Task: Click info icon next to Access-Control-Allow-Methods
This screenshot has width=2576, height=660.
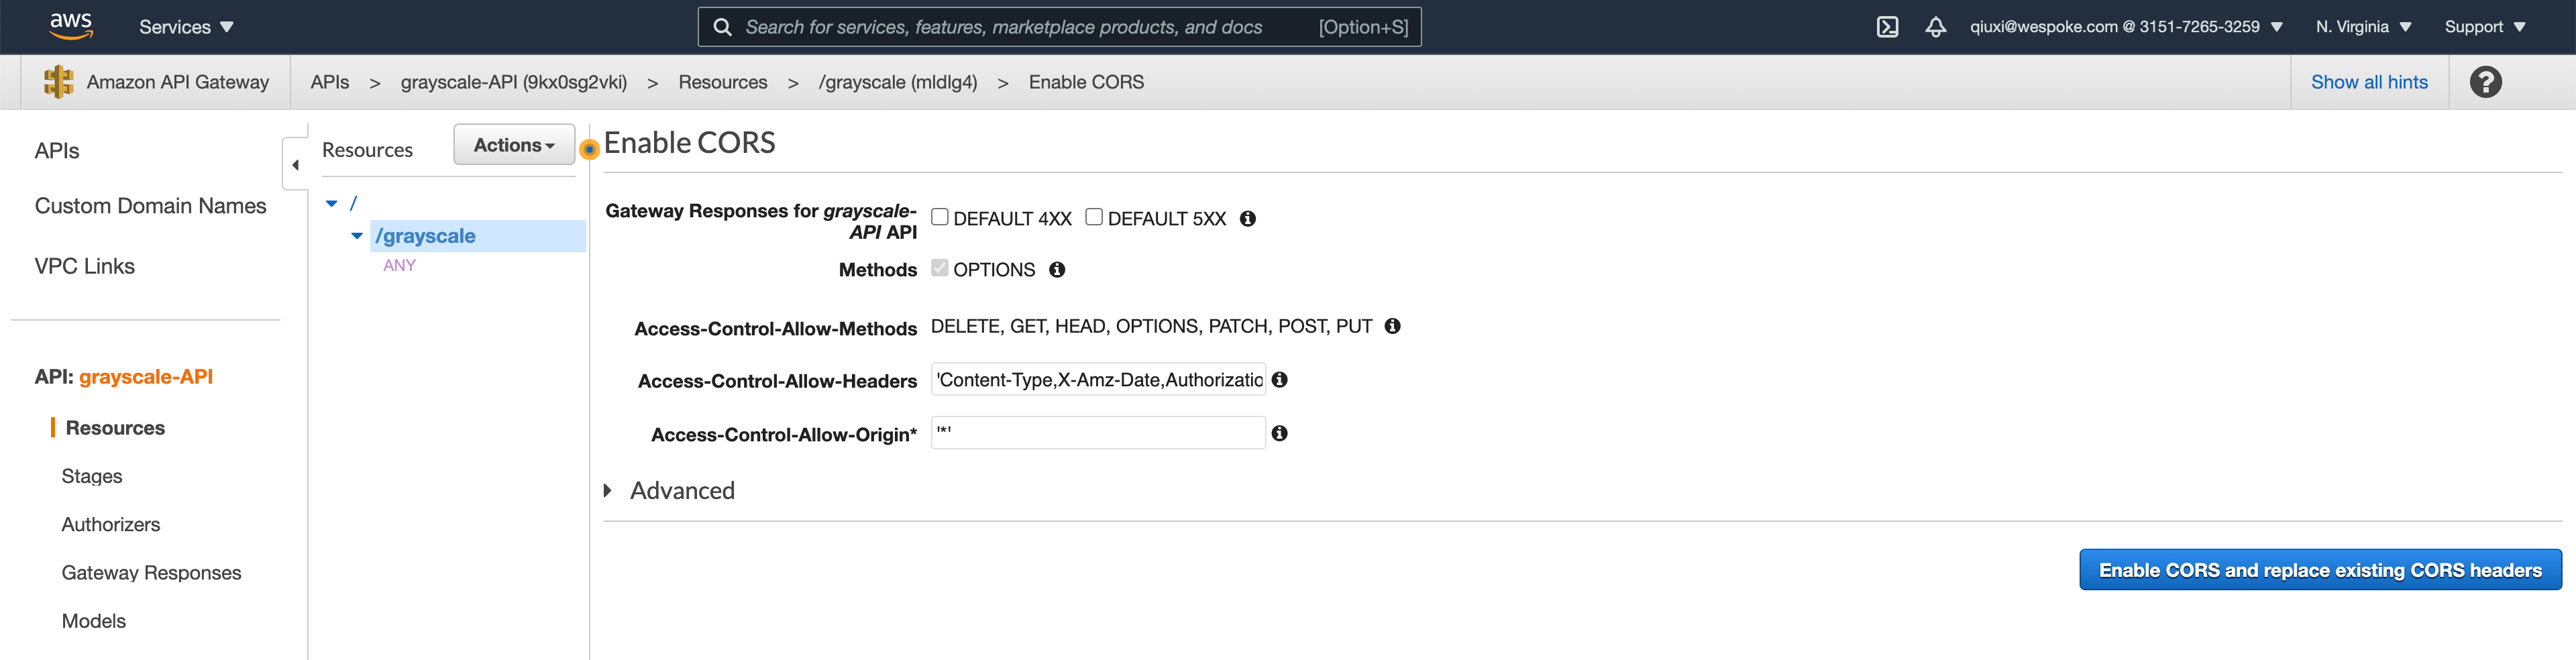Action: pos(1392,326)
